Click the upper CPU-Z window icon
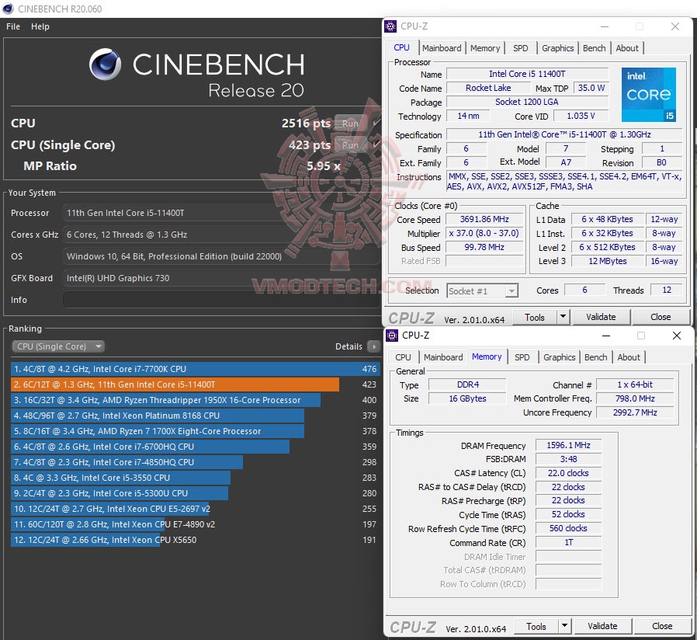Viewport: 697px width, 640px height. [x=390, y=26]
